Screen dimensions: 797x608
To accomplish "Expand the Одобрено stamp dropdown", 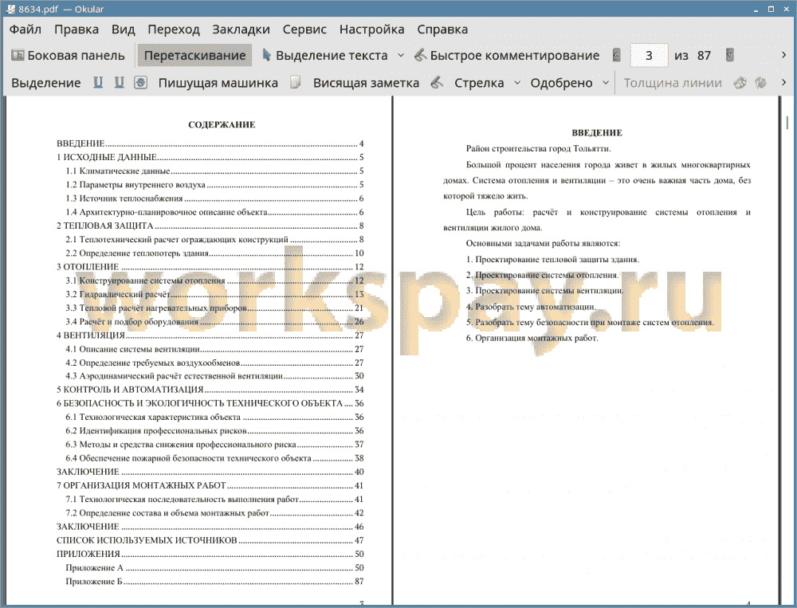I will 606,83.
